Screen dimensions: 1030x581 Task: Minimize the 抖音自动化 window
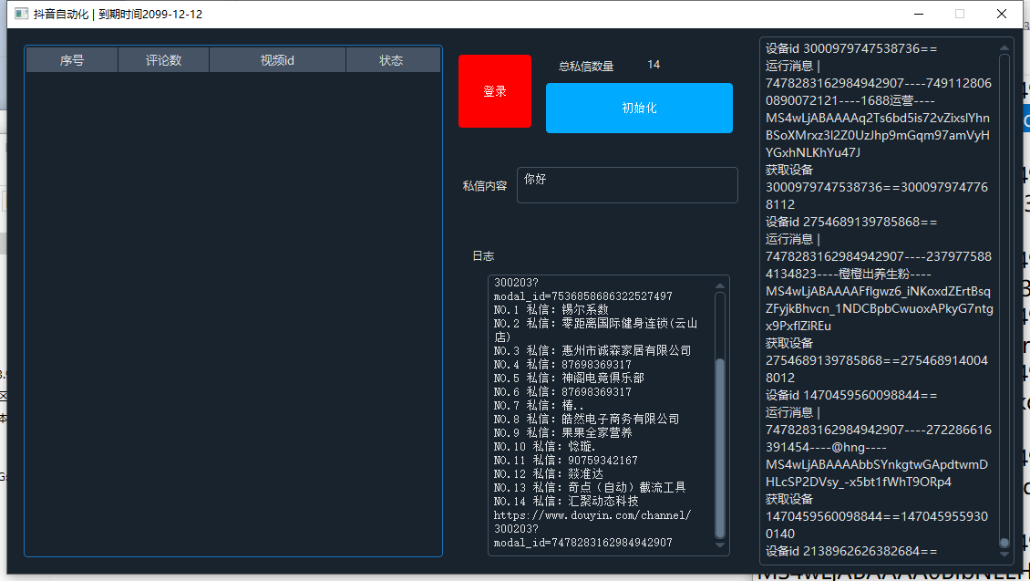tap(919, 14)
